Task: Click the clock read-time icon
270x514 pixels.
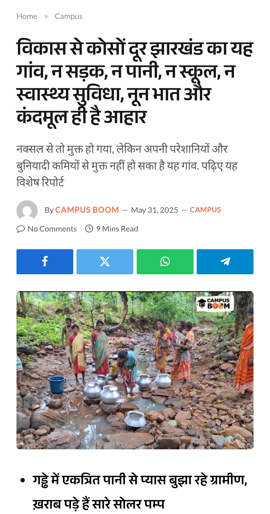Action: tap(89, 229)
